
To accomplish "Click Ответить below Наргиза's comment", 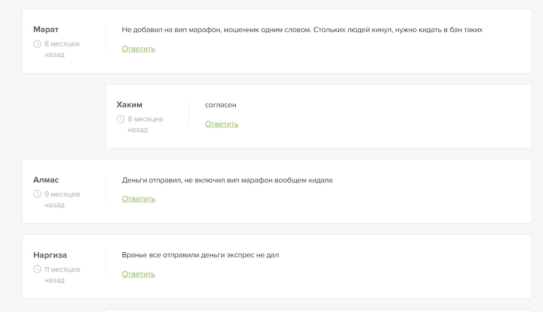I will 138,274.
